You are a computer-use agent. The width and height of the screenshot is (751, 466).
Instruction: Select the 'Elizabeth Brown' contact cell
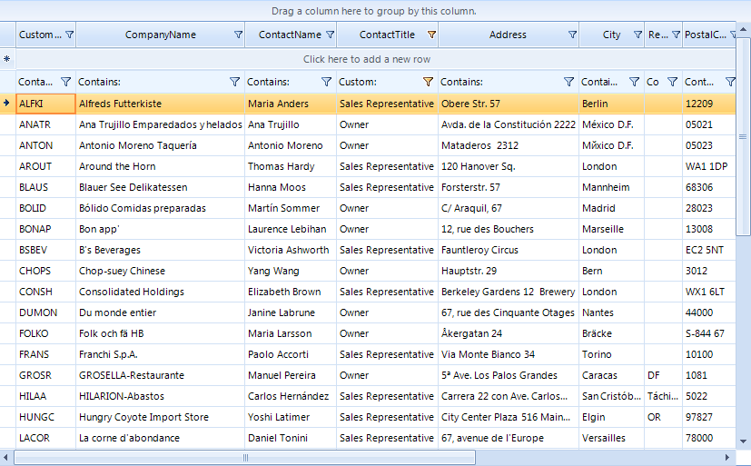click(x=291, y=292)
